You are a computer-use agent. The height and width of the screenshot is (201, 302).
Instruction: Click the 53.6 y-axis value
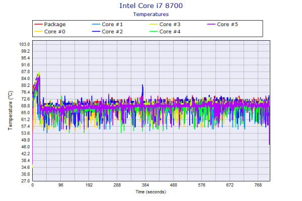coord(26,133)
